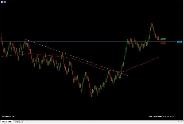Image resolution: width=184 pixels, height=124 pixels.
Task: Click the tab bar left scroll arrow
Action: 178,122
